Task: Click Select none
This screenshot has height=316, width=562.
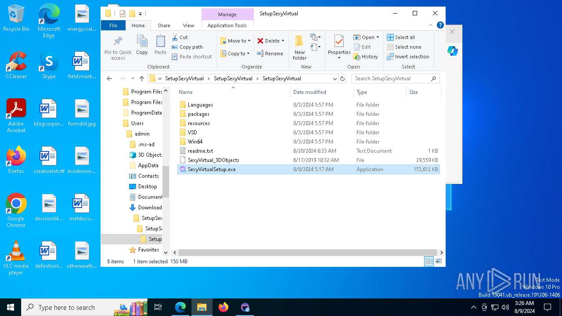Action: click(x=404, y=47)
